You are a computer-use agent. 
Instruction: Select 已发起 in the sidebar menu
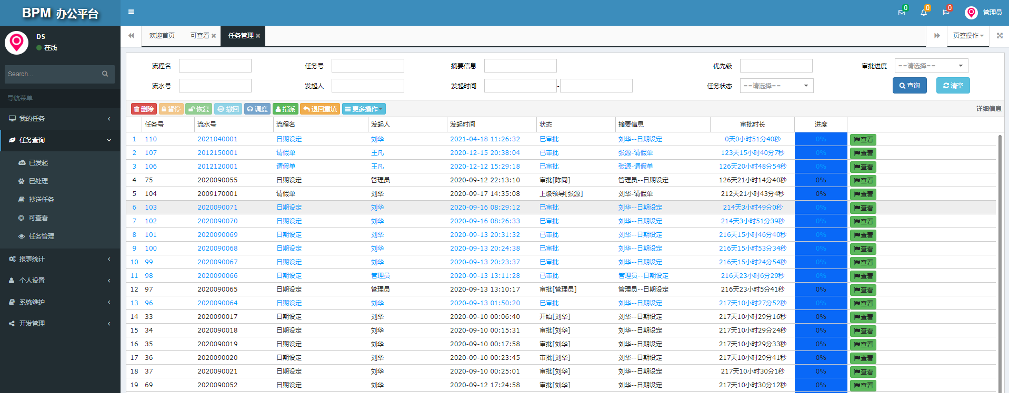(x=38, y=163)
